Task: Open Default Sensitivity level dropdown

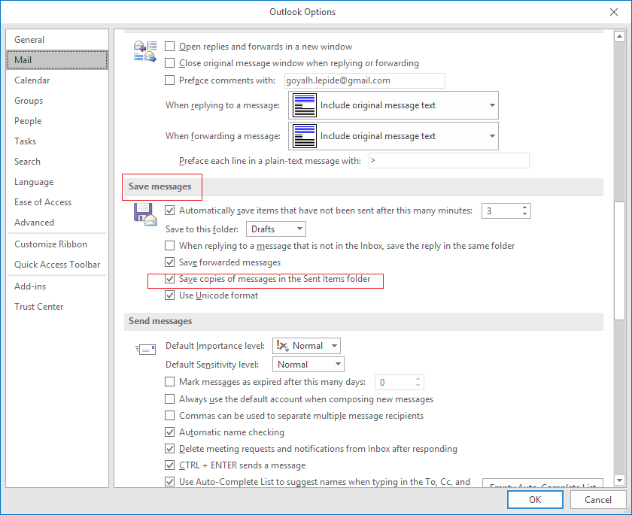Action: point(308,365)
